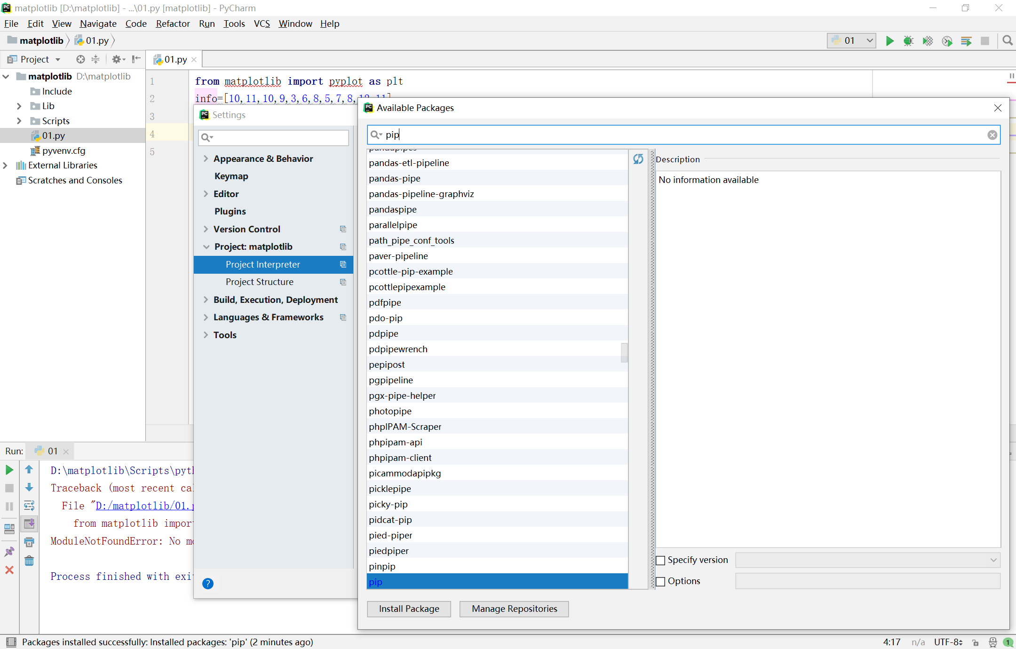Click the packages list scrollbar thumb

coord(624,353)
